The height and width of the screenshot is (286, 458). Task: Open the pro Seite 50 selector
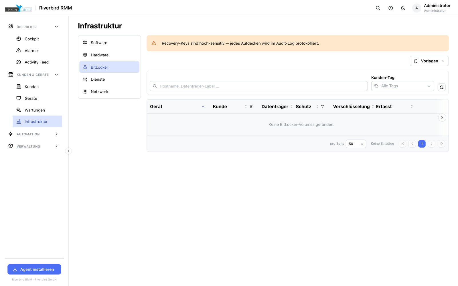pos(356,144)
